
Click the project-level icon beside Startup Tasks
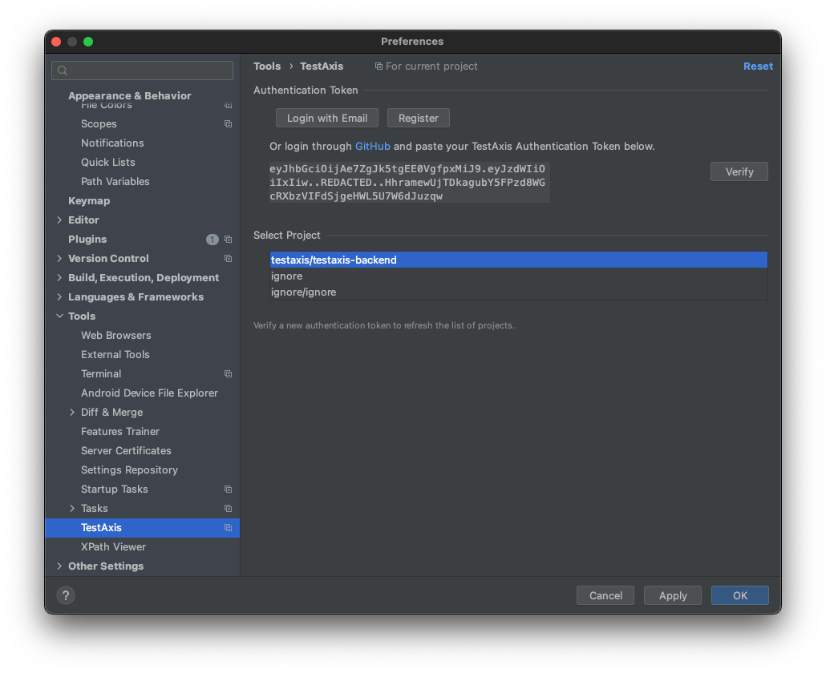[228, 490]
